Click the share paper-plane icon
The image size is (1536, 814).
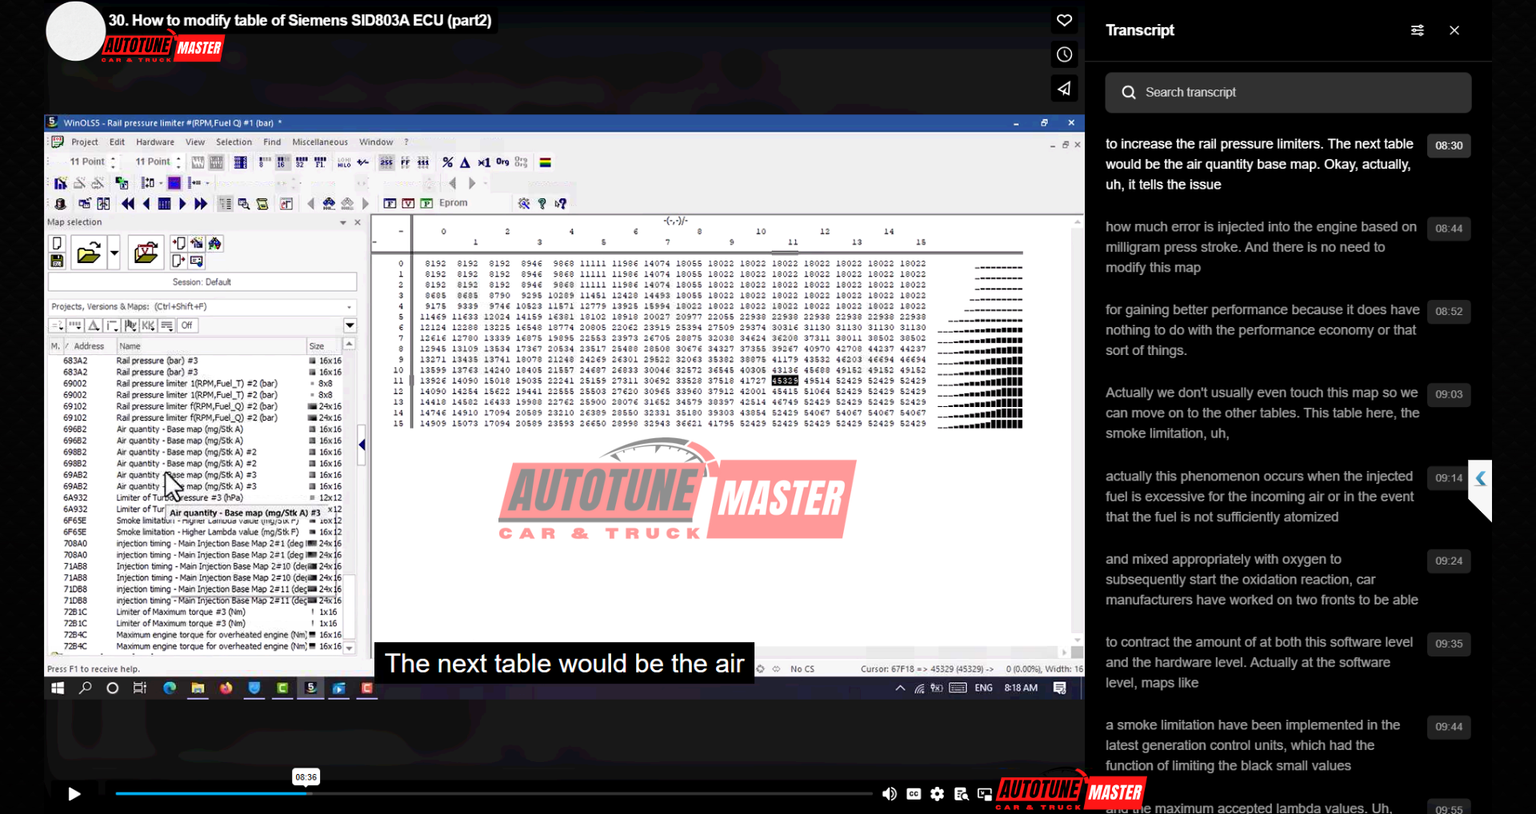[1064, 89]
